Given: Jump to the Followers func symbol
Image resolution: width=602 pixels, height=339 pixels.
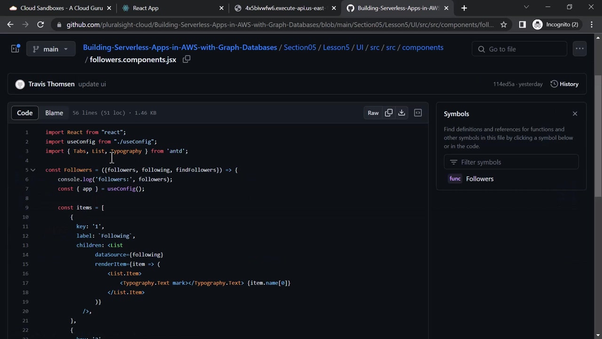Looking at the screenshot, I should tap(479, 179).
